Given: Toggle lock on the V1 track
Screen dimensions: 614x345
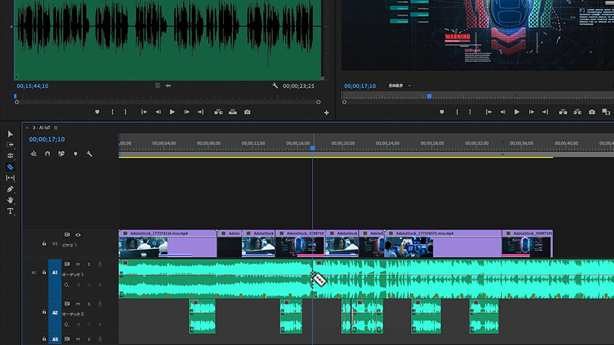Looking at the screenshot, I should pos(44,243).
